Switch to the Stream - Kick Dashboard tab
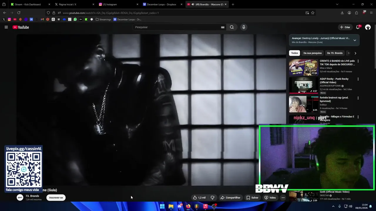This screenshot has height=211, width=376. pyautogui.click(x=30, y=4)
